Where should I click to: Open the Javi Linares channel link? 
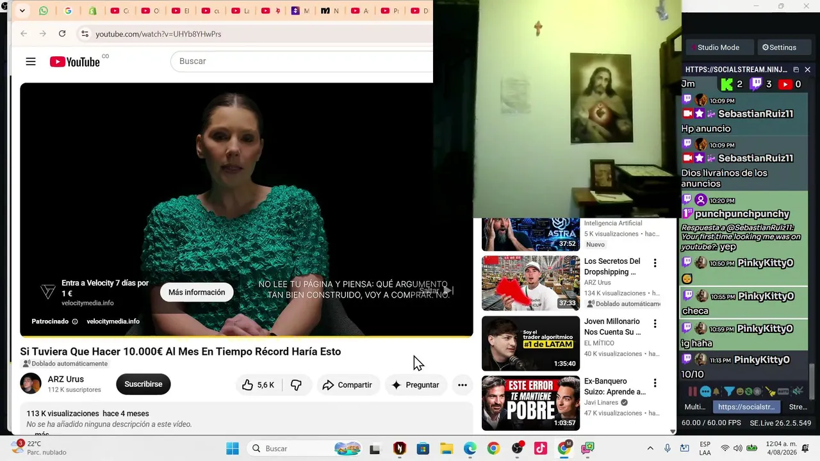(x=602, y=403)
